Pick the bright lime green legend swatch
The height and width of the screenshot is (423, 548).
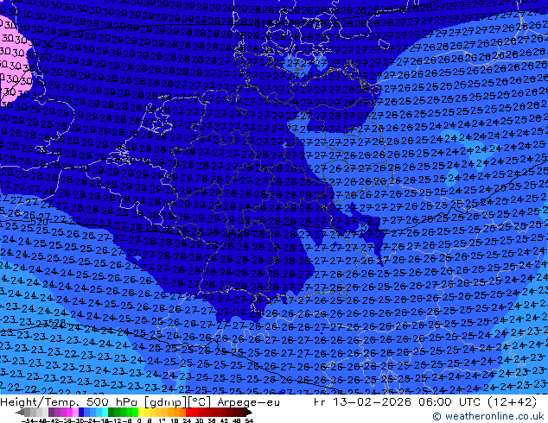pyautogui.click(x=135, y=412)
